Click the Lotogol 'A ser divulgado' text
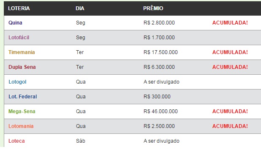261x152 pixels. point(161,82)
